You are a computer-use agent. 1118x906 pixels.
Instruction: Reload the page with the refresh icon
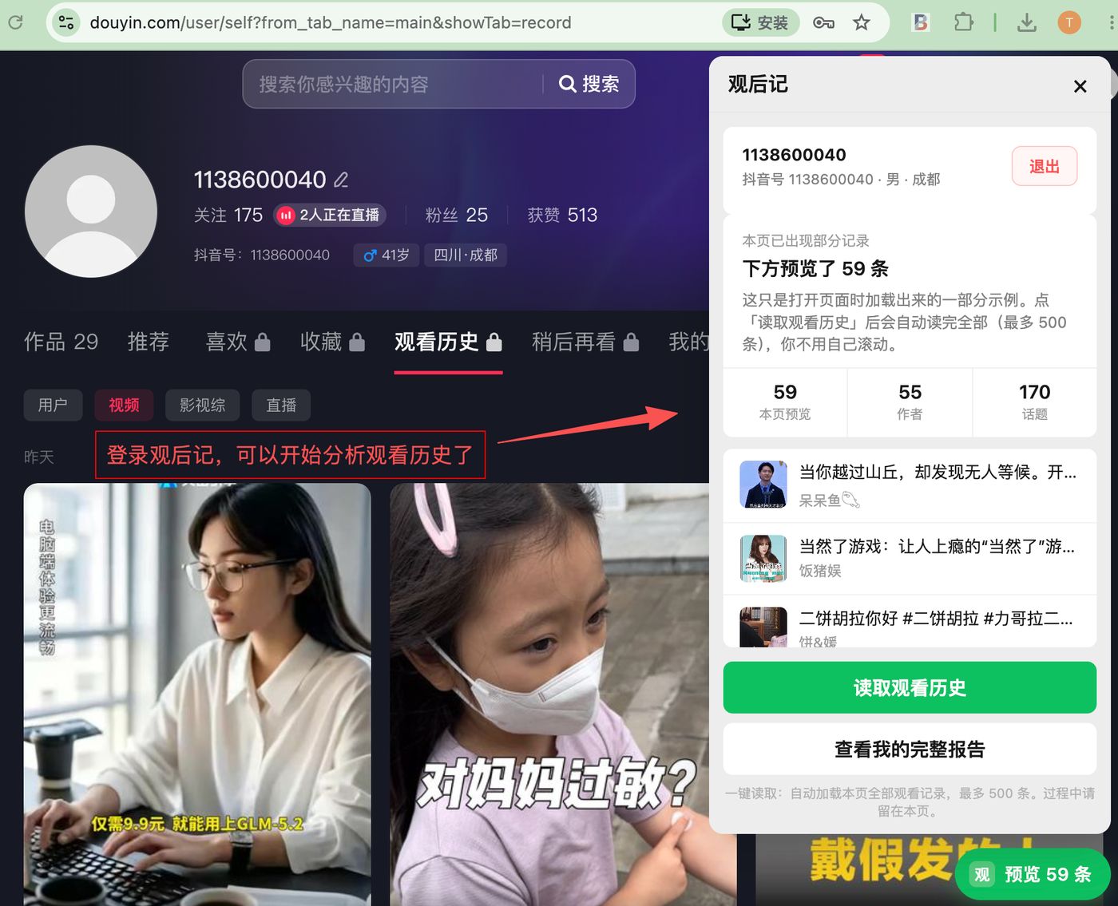(x=15, y=22)
